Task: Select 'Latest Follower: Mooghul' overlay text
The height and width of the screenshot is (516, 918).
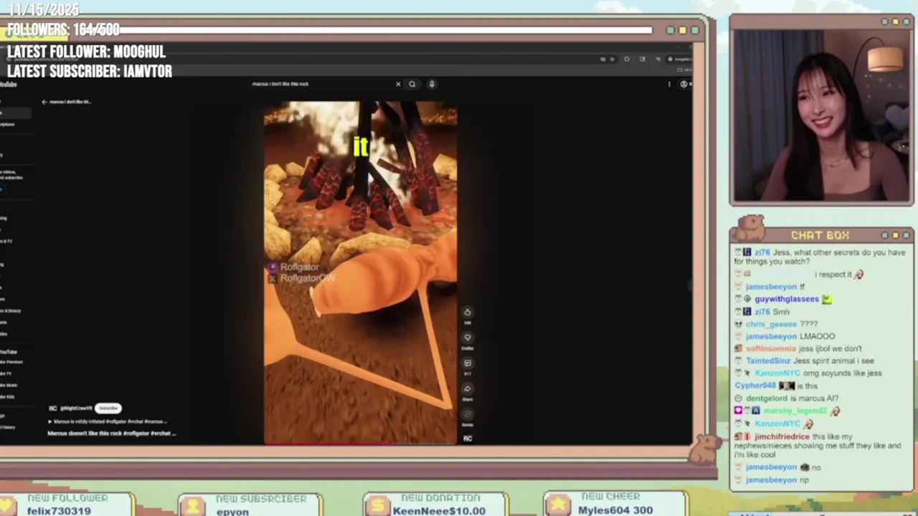Action: pos(86,52)
